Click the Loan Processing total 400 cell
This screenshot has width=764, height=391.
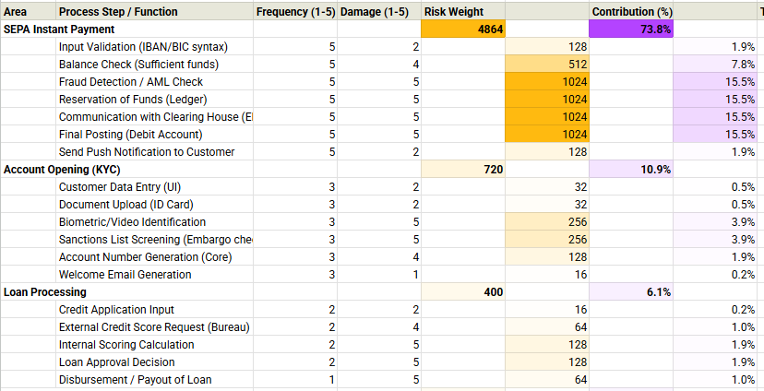[x=463, y=292]
